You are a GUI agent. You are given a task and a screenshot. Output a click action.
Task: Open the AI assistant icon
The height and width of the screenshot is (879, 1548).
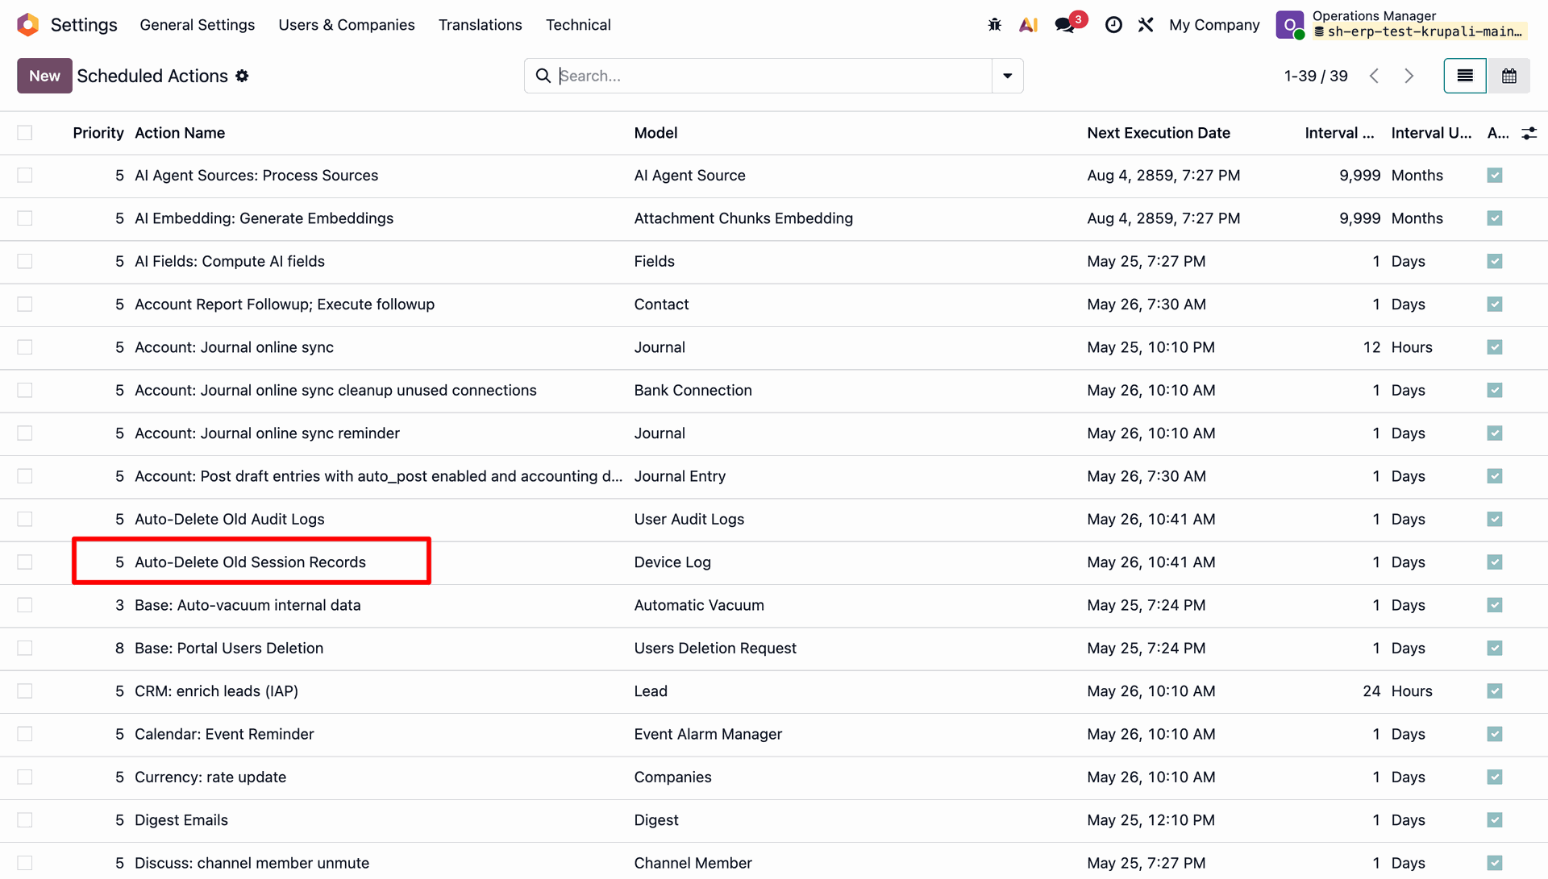point(1028,25)
